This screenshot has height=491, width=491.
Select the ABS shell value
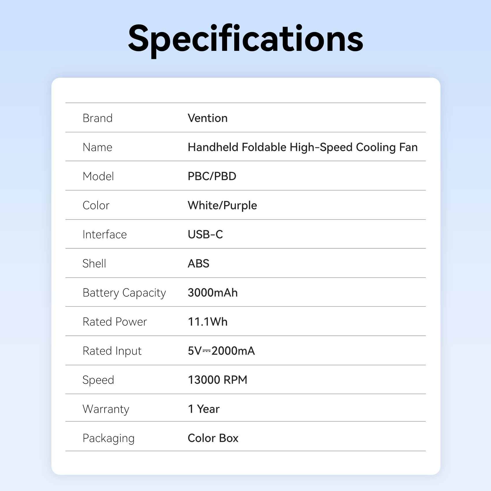tap(198, 263)
